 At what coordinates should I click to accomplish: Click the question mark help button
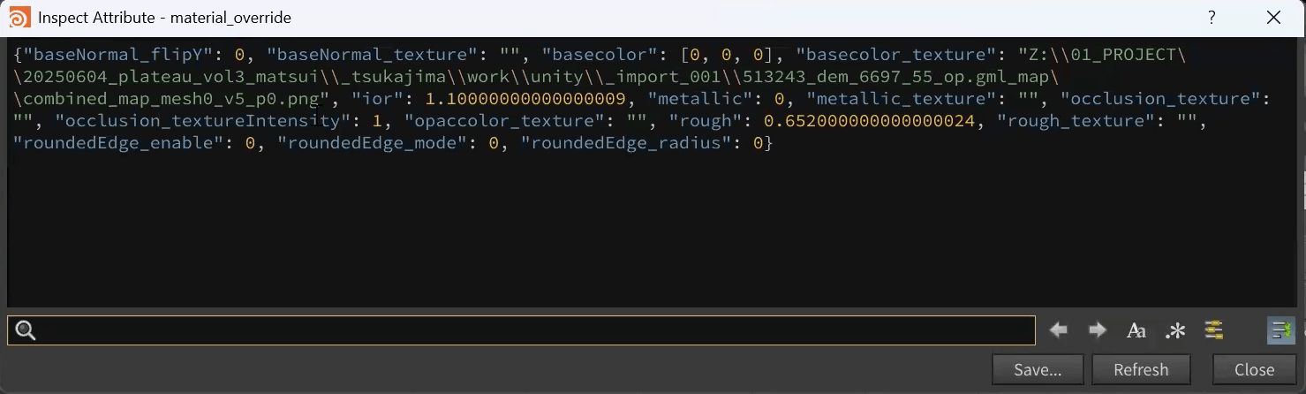[1212, 18]
